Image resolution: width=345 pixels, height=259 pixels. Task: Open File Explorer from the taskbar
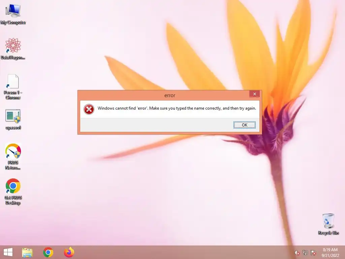27,252
